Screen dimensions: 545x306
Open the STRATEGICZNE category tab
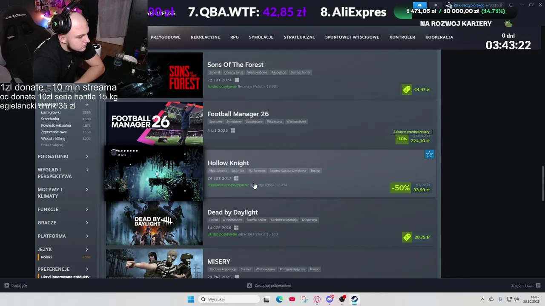(x=299, y=37)
